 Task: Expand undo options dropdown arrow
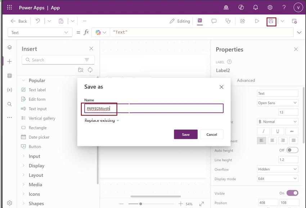click(x=49, y=21)
